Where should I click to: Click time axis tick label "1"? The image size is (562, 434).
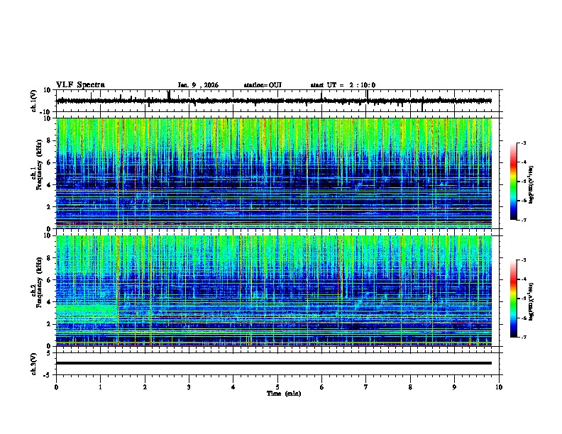[100, 387]
